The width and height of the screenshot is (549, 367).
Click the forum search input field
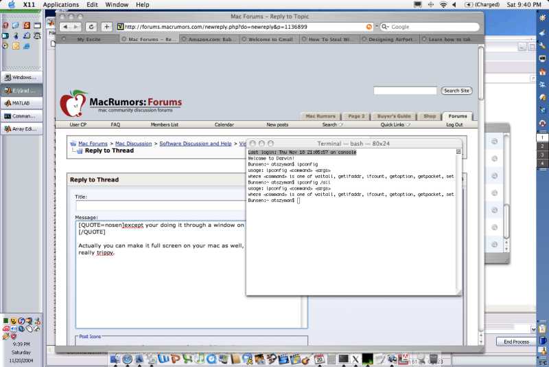point(405,91)
